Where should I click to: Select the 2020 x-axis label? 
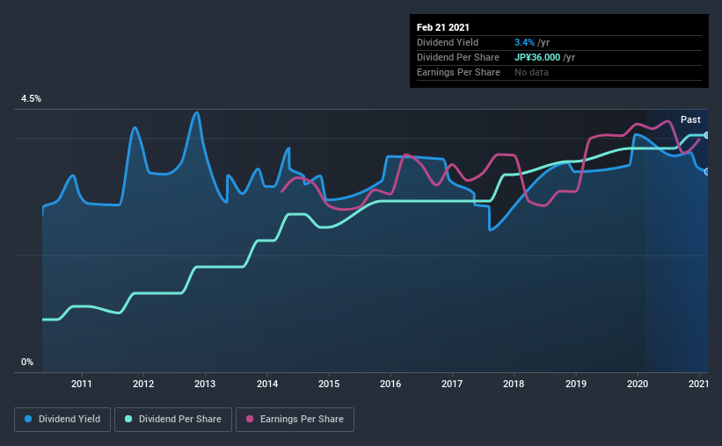click(638, 384)
